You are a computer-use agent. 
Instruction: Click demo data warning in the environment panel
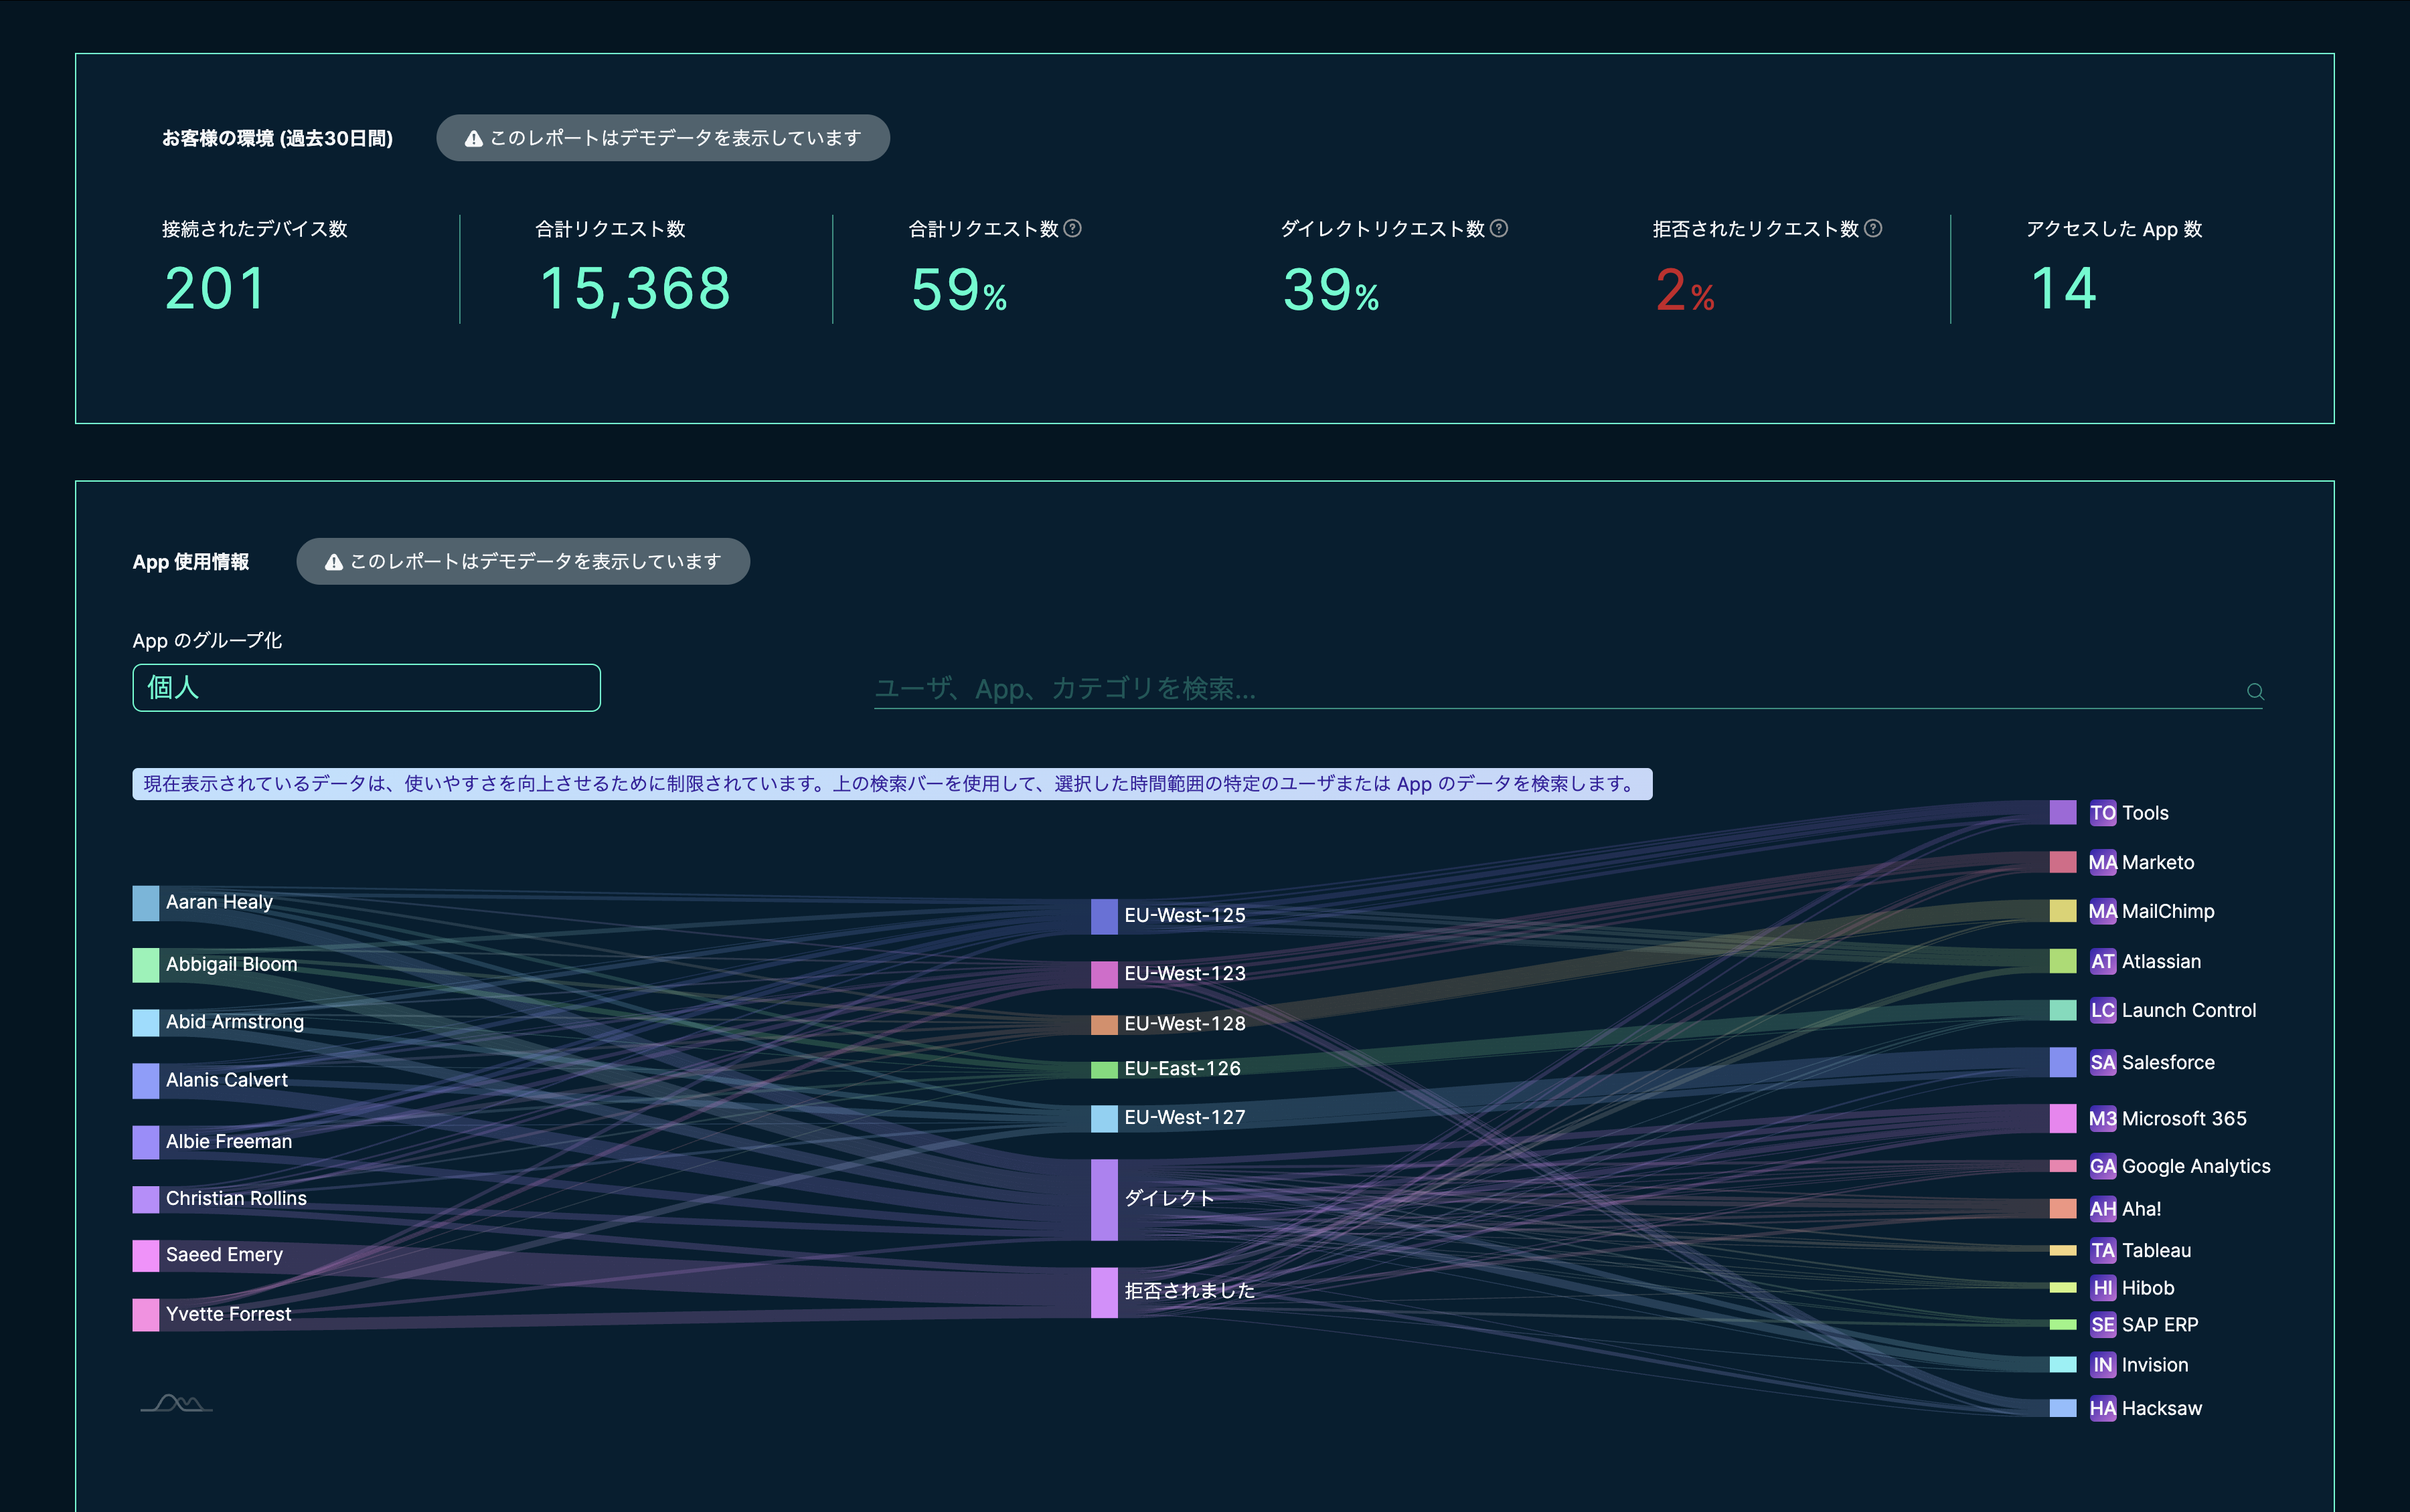pos(662,138)
